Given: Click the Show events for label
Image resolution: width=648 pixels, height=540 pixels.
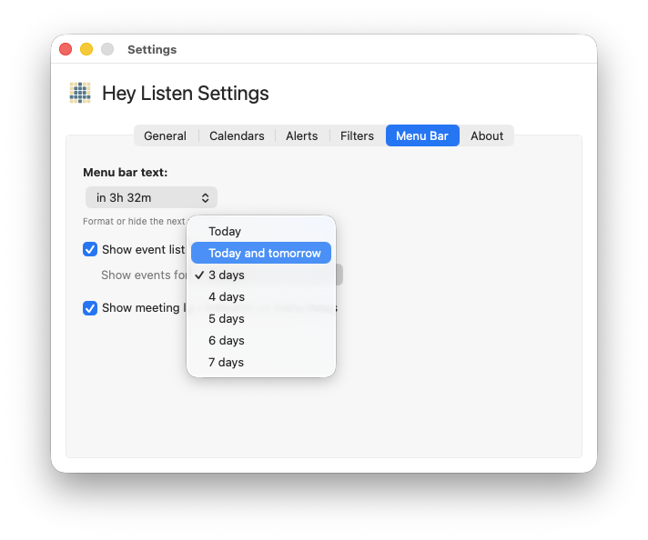Looking at the screenshot, I should tap(144, 275).
